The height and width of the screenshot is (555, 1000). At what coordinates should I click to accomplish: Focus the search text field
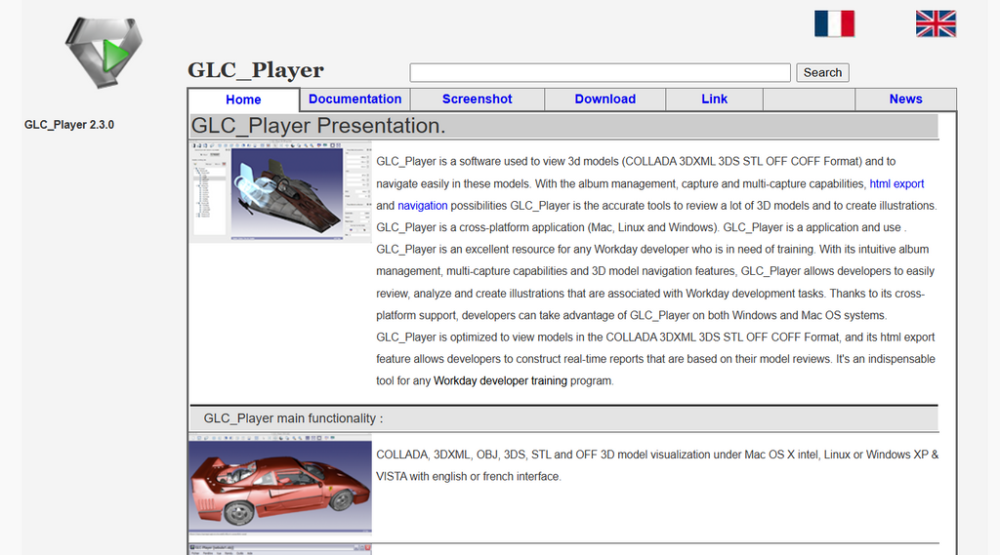(x=601, y=72)
